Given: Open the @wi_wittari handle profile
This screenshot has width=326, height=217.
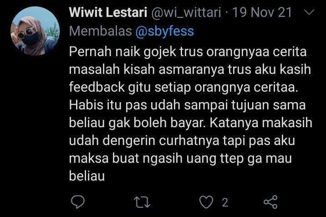Looking at the screenshot, I should tap(186, 12).
